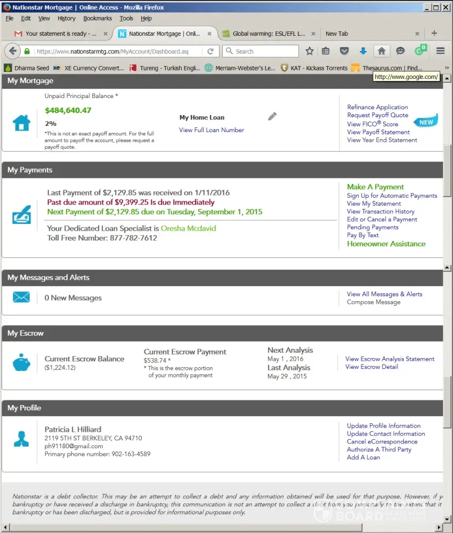Open View FICO Score link
453x533 pixels.
click(x=373, y=124)
